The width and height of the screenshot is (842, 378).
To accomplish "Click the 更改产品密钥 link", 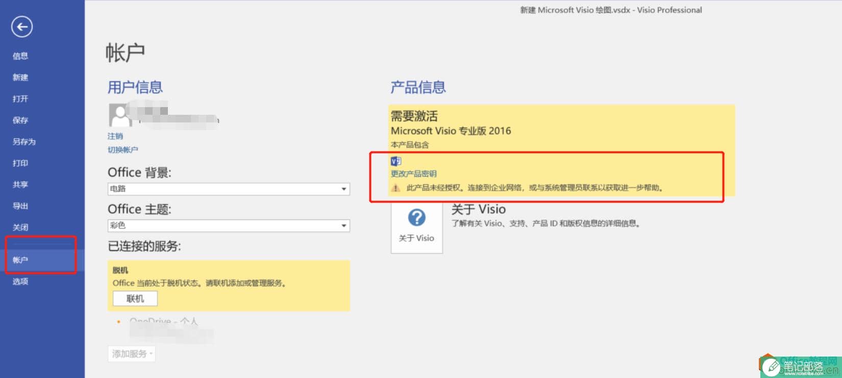I will tap(414, 173).
